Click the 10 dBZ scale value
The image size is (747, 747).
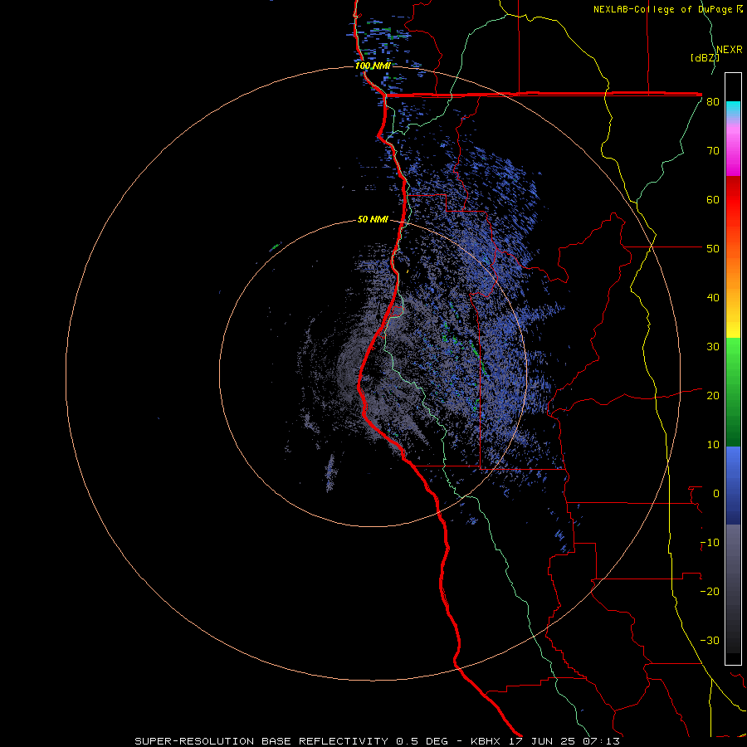tap(713, 445)
